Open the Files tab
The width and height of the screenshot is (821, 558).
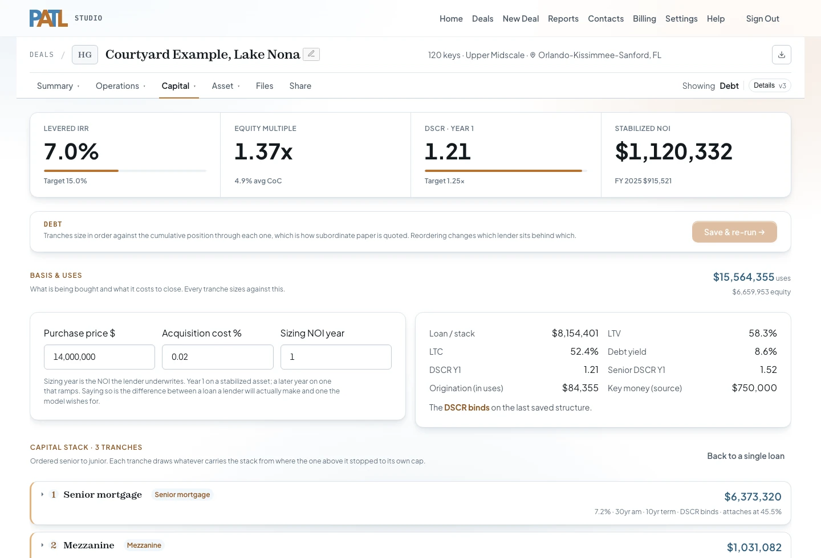coord(265,86)
